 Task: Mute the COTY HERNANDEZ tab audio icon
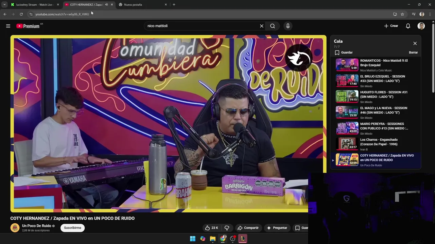coord(106,5)
